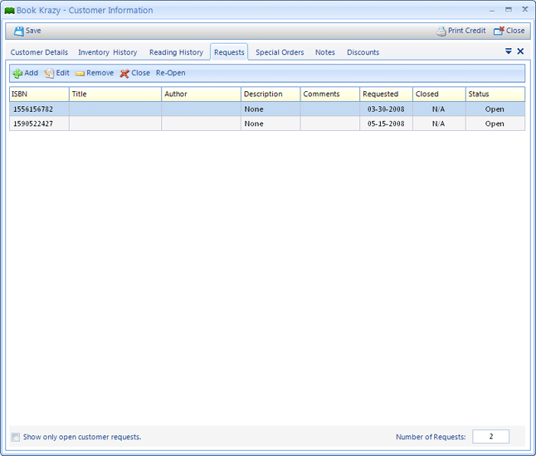
Task: Maximize the Customer Information window
Action: click(509, 10)
